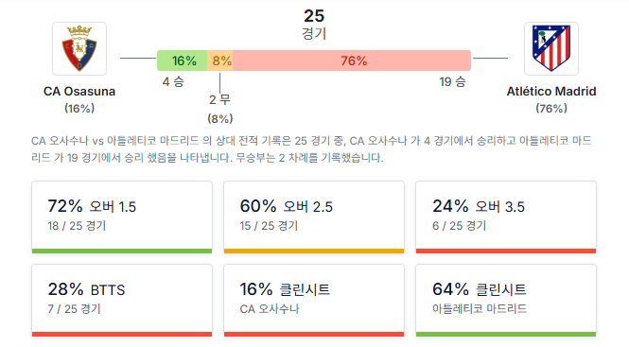Viewport: 629px width, 347px height.
Task: Click the 19 승 label under Atlético bar
Action: (452, 82)
